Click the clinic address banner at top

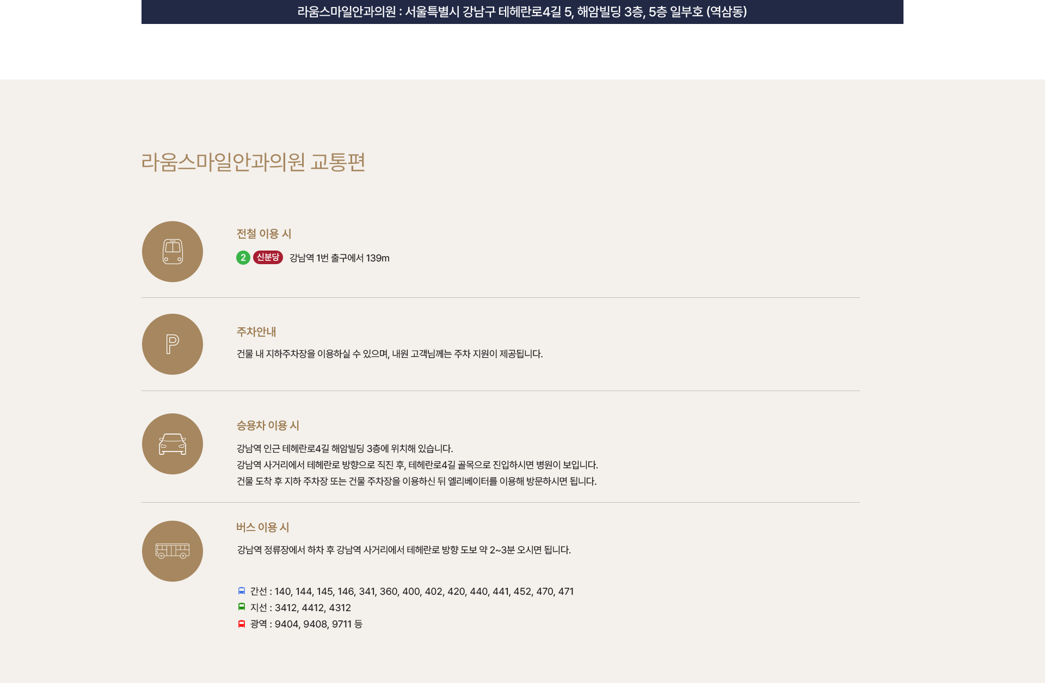click(x=522, y=11)
